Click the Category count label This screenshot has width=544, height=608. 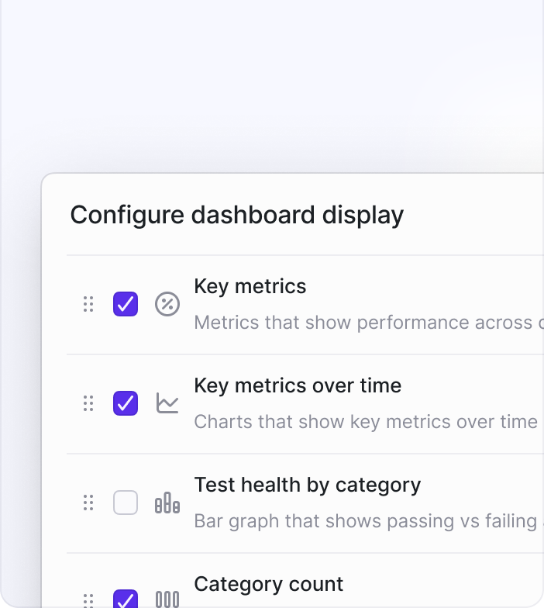point(268,584)
